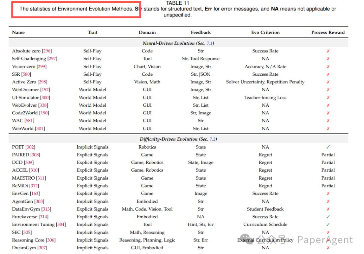Select the "Hint, Str, Err" cell

[201, 224]
